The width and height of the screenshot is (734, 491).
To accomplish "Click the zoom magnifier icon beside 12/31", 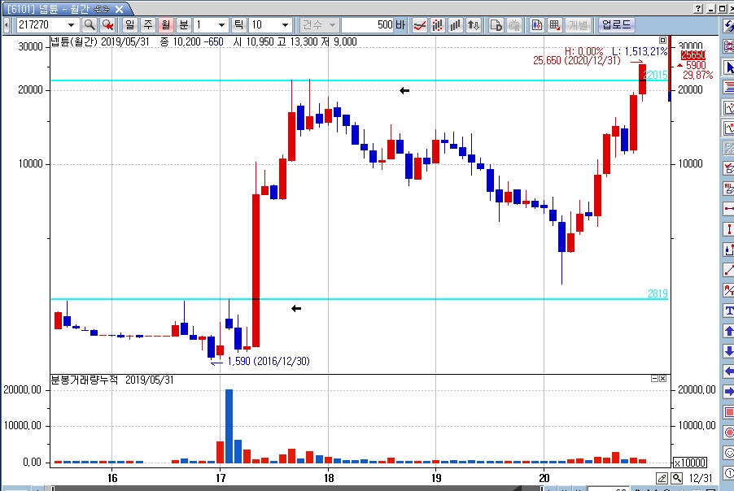I will (676, 477).
